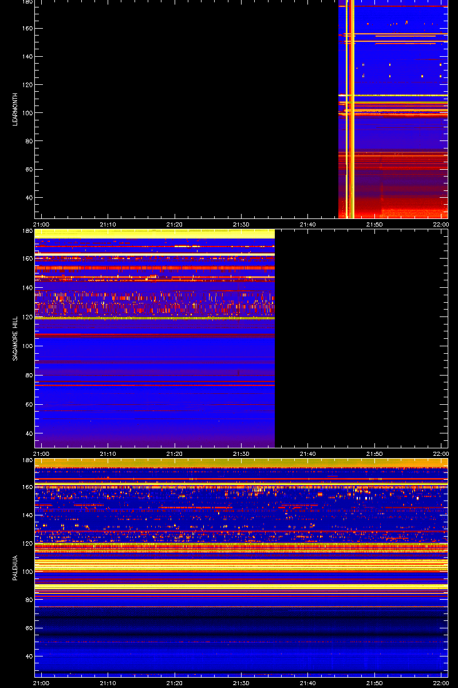
Task: Click the SAGAMORE HILL axis label
Action: (x=16, y=338)
